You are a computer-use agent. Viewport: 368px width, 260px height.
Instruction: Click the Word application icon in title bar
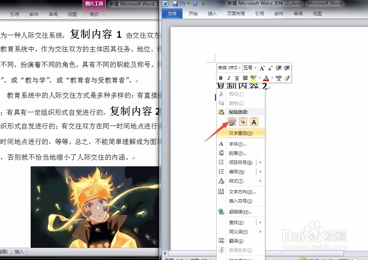pyautogui.click(x=166, y=4)
